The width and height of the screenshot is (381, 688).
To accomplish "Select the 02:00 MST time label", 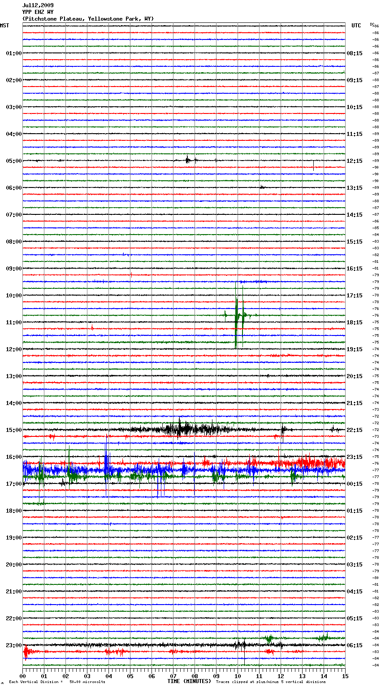I will coord(14,80).
